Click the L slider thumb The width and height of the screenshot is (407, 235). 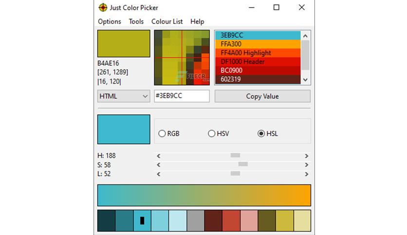(x=235, y=173)
